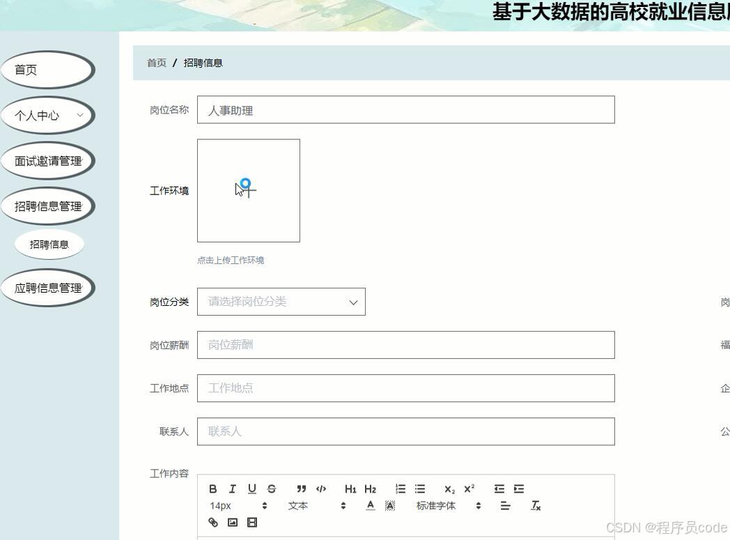730x540 pixels.
Task: Open the font color picker in the editor
Action: point(370,506)
